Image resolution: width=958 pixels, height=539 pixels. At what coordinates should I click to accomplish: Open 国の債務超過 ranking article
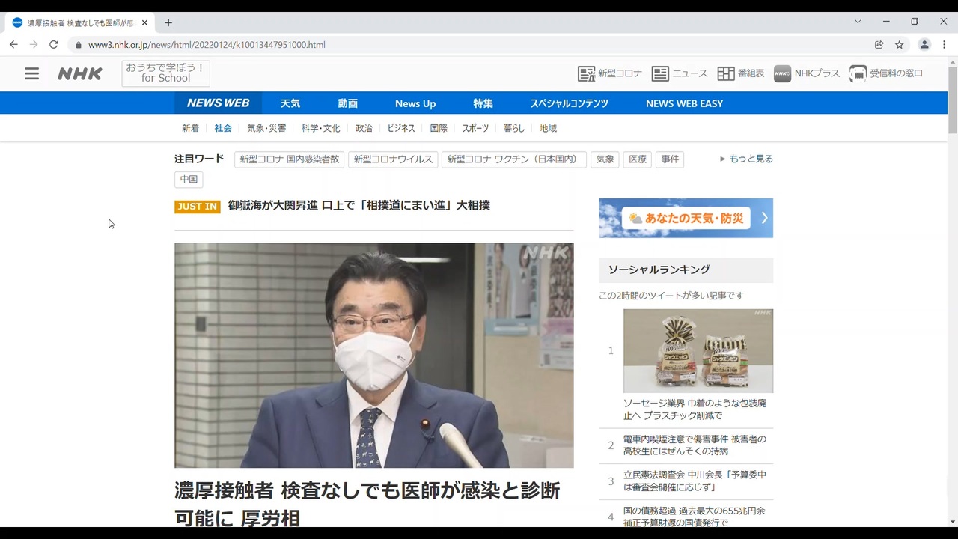click(695, 517)
